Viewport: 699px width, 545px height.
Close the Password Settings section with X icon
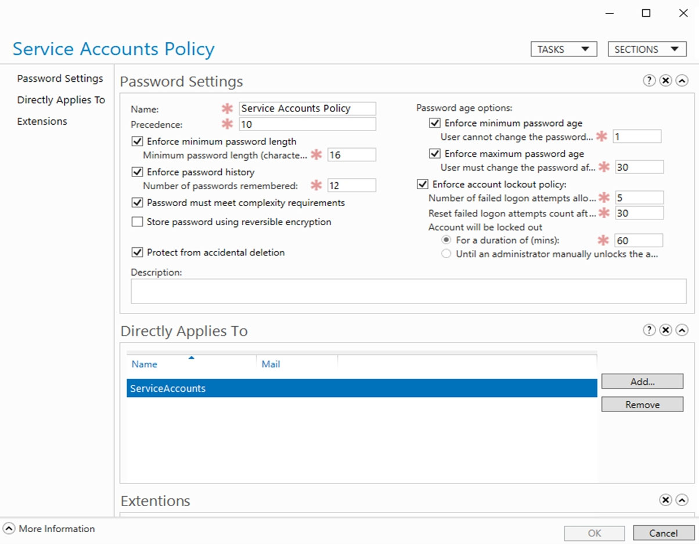coord(665,81)
